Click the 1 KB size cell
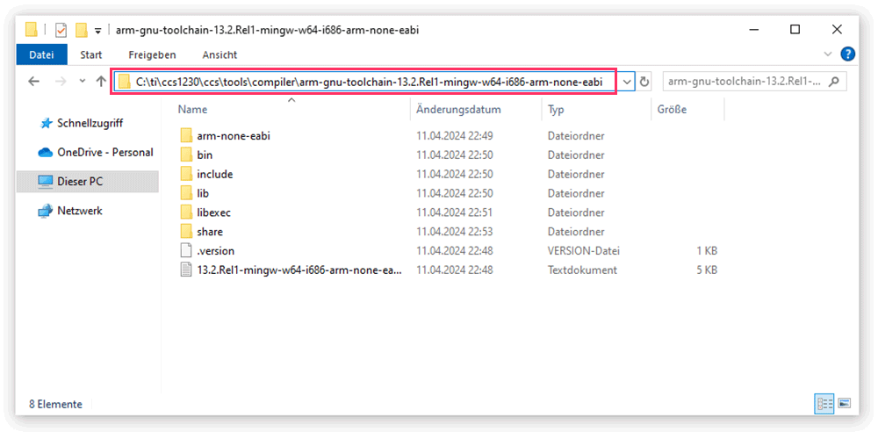The width and height of the screenshot is (878, 439). tap(707, 251)
